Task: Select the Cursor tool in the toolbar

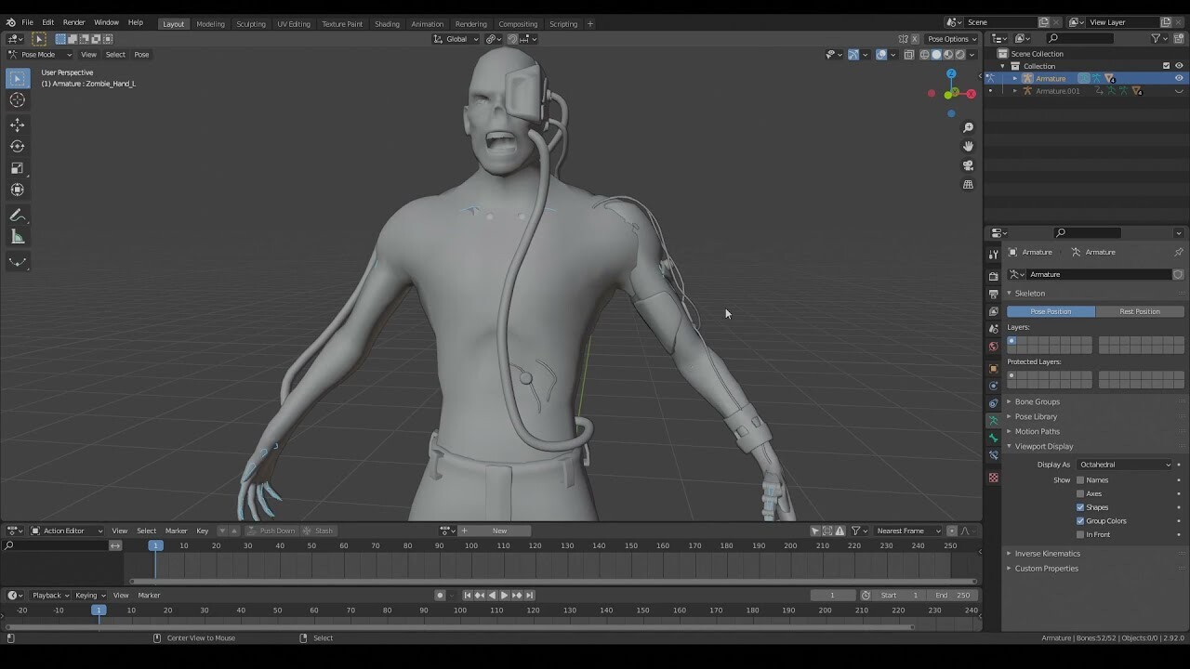Action: 18,100
